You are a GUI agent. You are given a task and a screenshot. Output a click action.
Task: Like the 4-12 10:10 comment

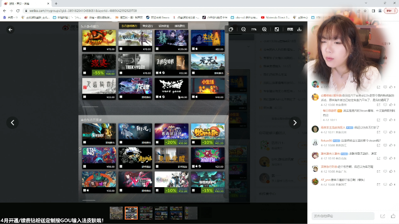point(391,158)
